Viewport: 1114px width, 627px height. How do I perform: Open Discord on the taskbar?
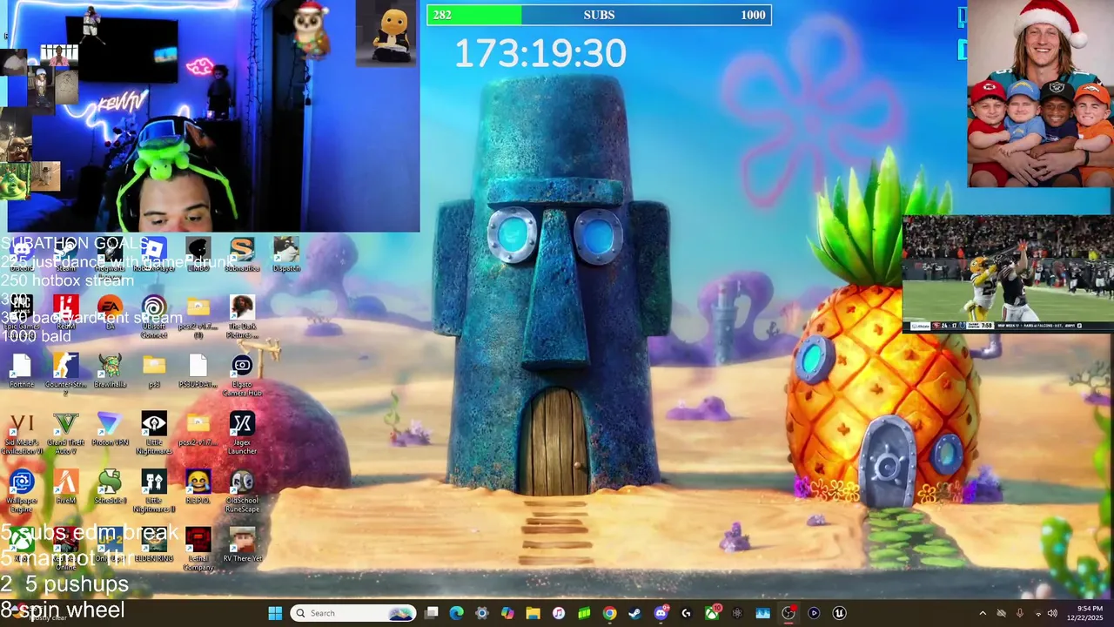pos(661,613)
